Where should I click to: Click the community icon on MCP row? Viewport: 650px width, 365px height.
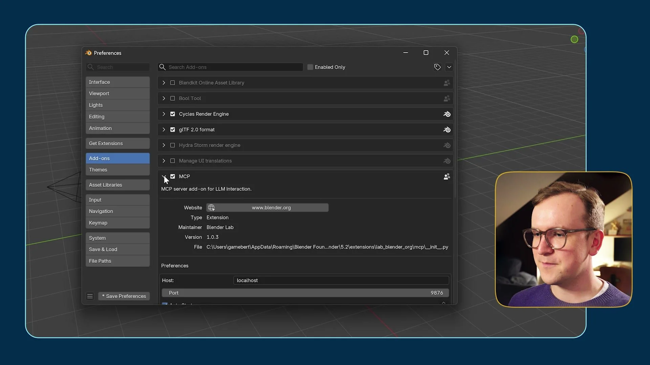(x=447, y=176)
